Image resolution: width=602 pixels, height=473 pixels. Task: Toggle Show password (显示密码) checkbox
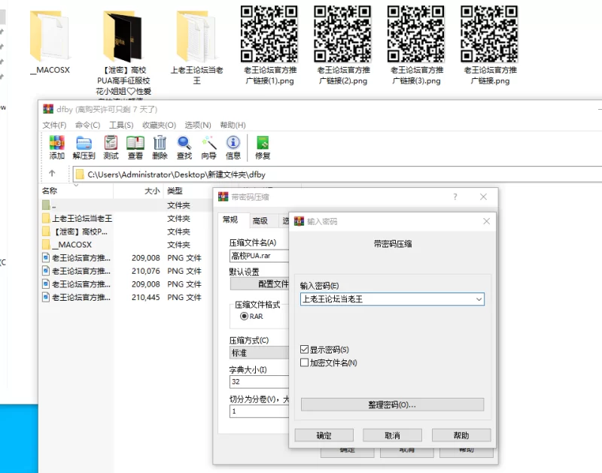(304, 350)
